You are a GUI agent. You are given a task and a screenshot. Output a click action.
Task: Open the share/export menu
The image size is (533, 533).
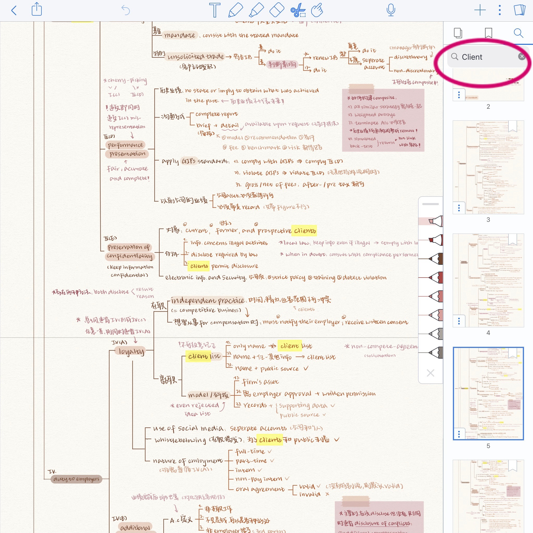click(x=37, y=9)
